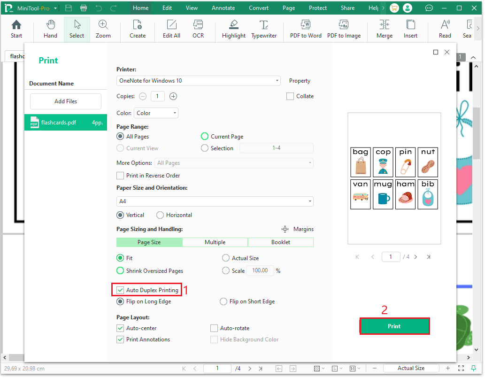Open the page display mode dropdown in status bar
The image size is (485, 378).
(x=337, y=369)
